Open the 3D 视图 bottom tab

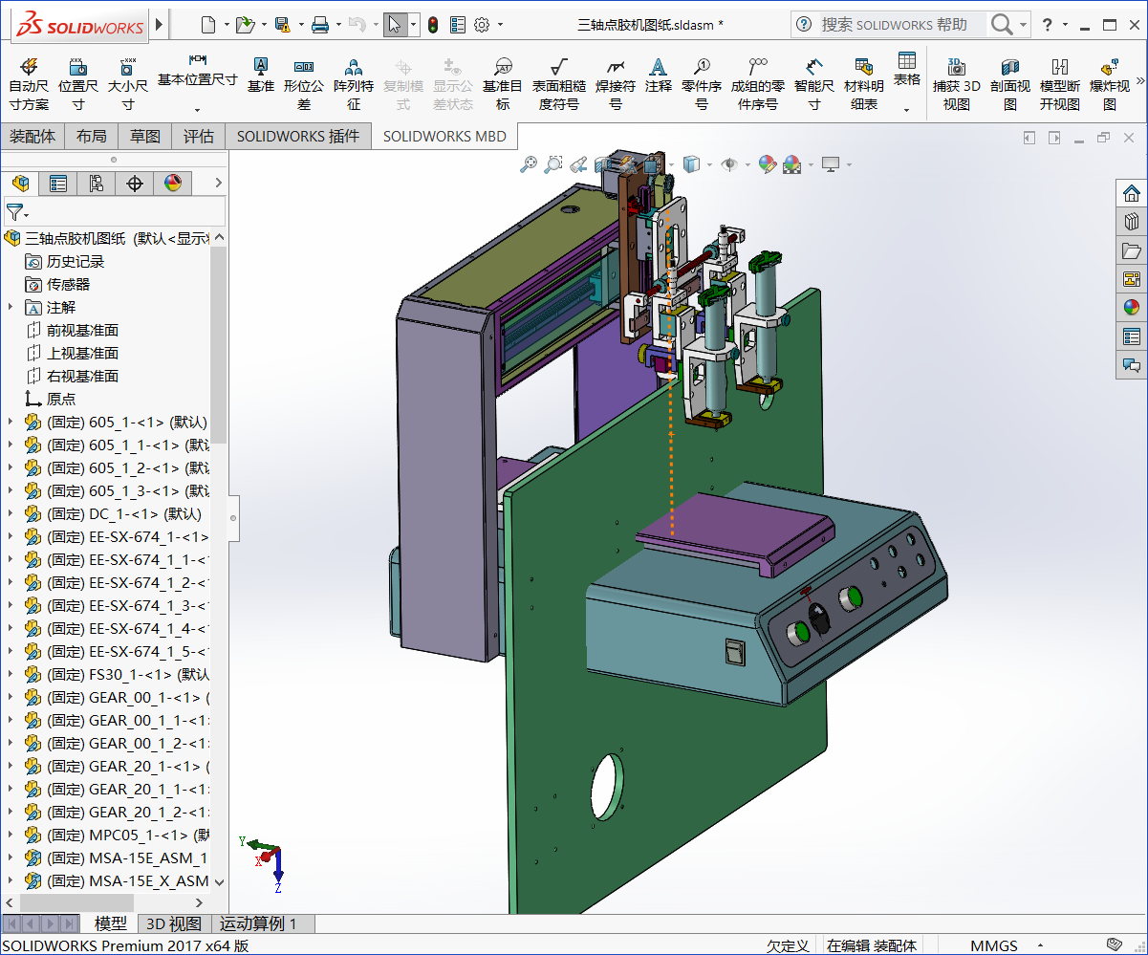point(173,923)
